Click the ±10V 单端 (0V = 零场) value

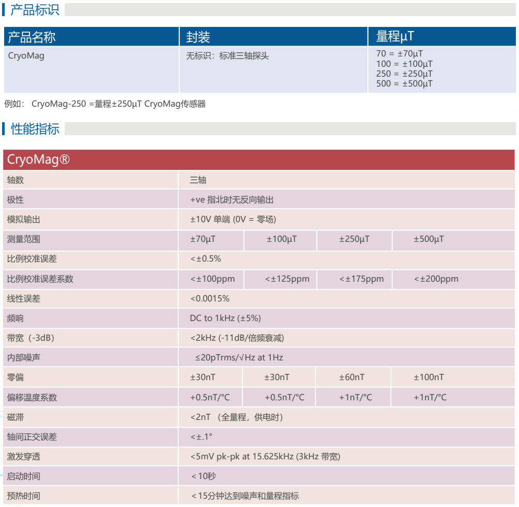(x=233, y=220)
